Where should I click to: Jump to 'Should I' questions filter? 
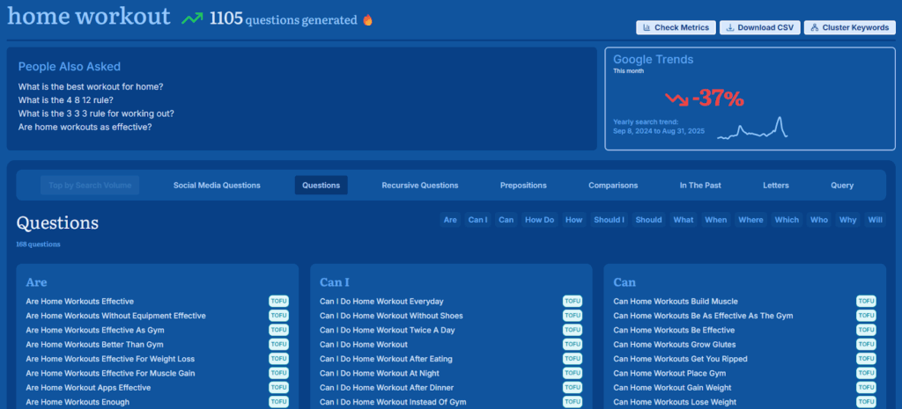tap(609, 220)
